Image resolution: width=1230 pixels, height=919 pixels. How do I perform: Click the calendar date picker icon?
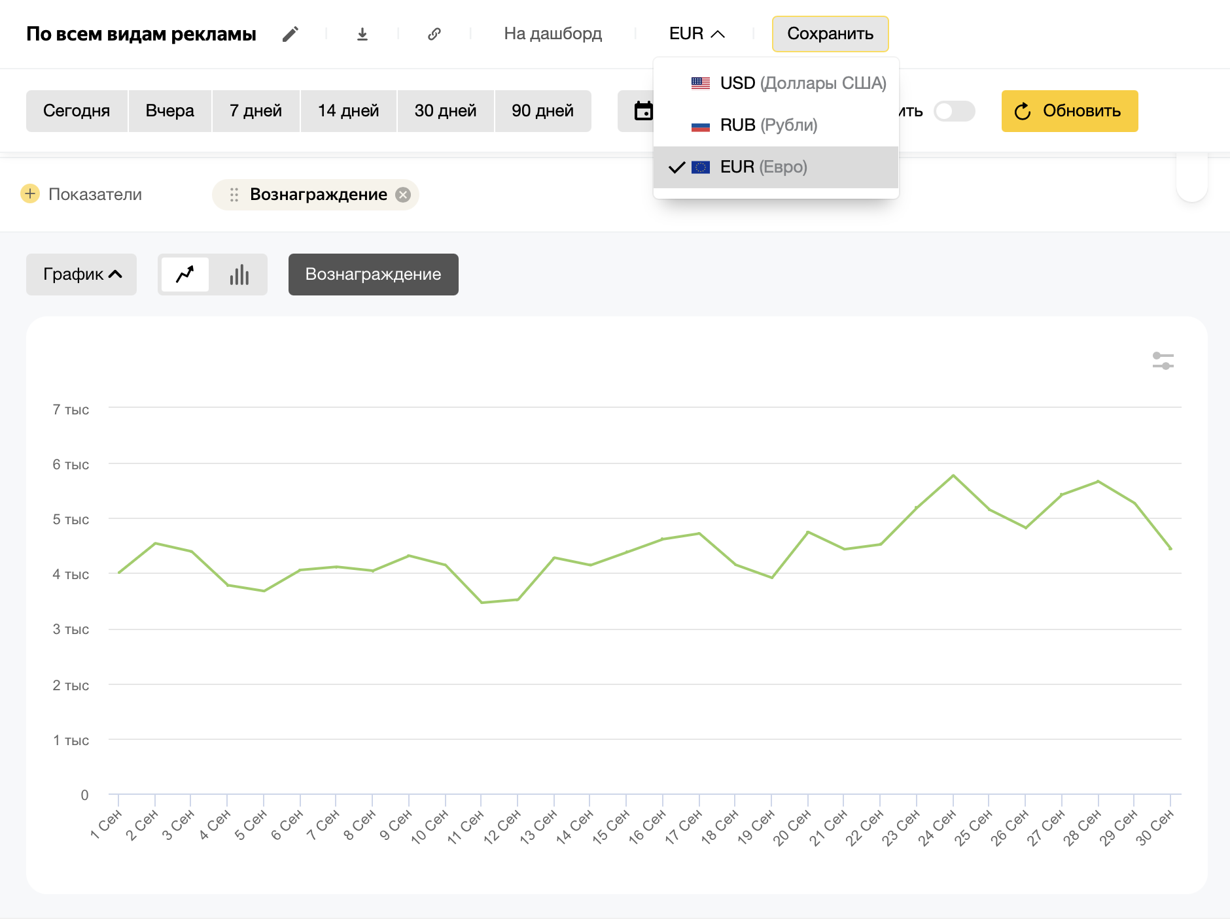(x=643, y=111)
